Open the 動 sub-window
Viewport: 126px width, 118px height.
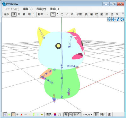pyautogui.click(x=102, y=14)
